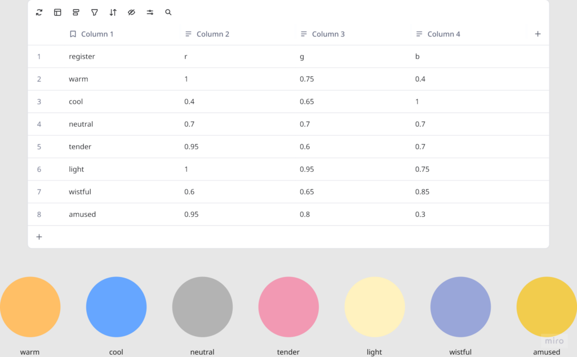Viewport: 577px width, 357px height.
Task: Open the table layout icon
Action: tap(57, 12)
